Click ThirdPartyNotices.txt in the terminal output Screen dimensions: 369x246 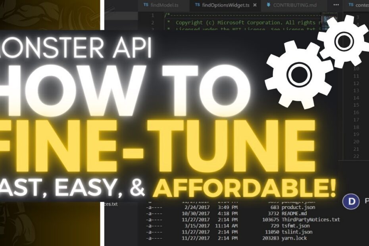(311, 220)
